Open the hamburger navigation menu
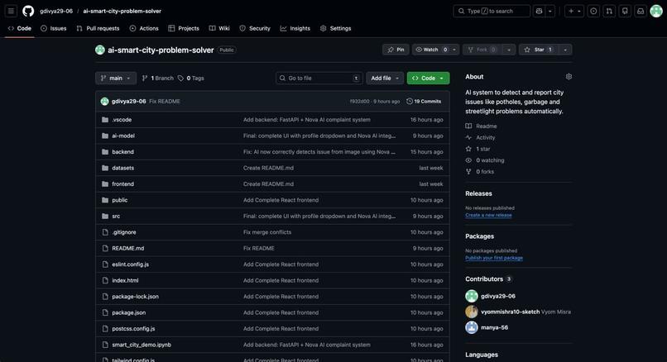 pos(11,11)
